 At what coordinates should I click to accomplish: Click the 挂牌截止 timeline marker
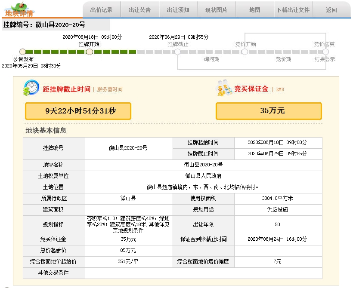click(x=177, y=52)
